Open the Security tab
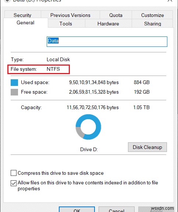This screenshot has height=212, width=178. (22, 15)
